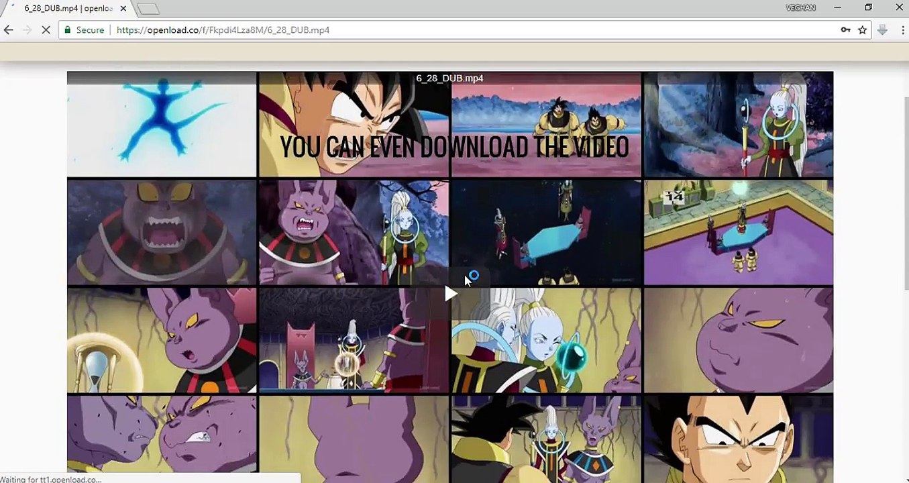The image size is (909, 483).
Task: Click the browser forward arrow
Action: (x=27, y=30)
